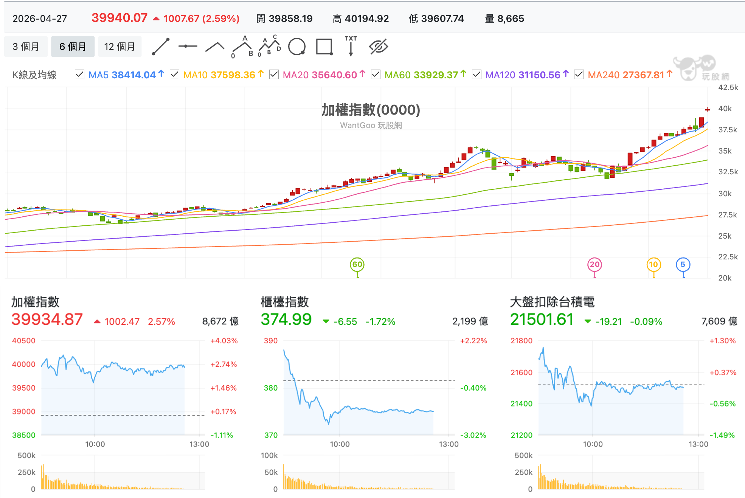The height and width of the screenshot is (498, 745).
Task: Uncheck the MA20 moving average checkbox
Action: (x=274, y=74)
